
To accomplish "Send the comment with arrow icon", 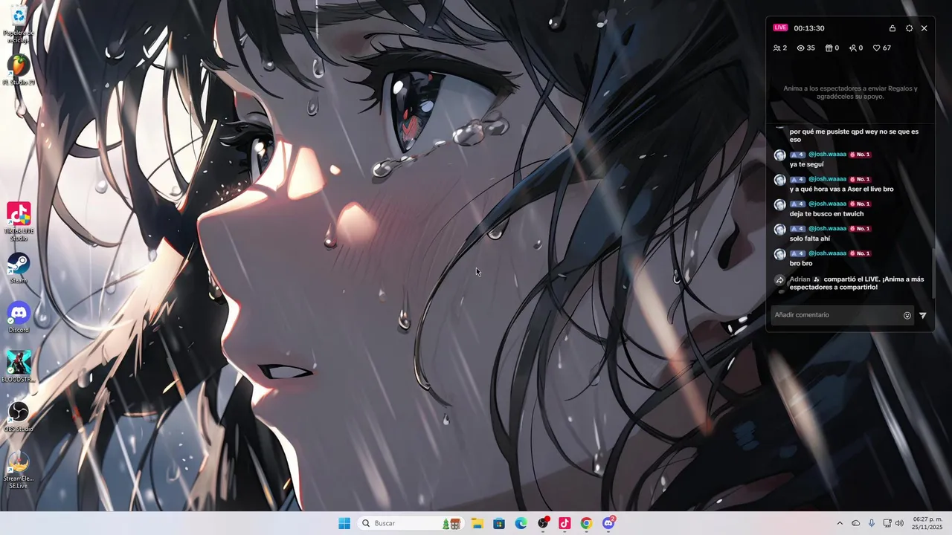I will 923,315.
